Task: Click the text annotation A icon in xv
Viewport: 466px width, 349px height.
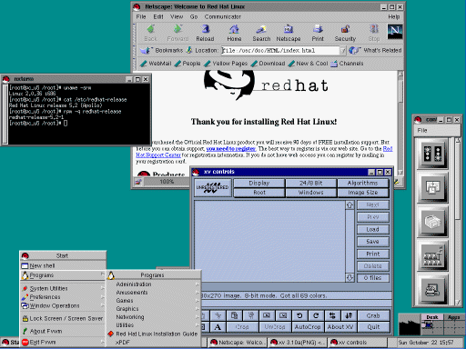Action: point(218,327)
